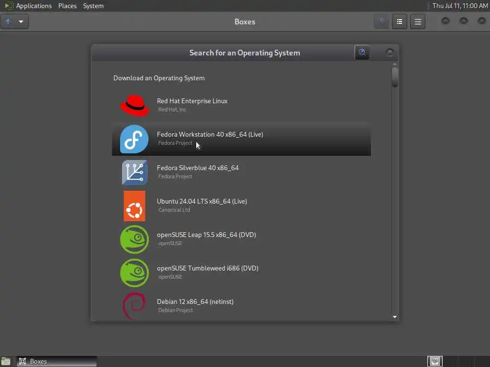This screenshot has height=367, width=490.
Task: Select Red Hat Enterprise Linux
Action: pyautogui.click(x=241, y=106)
